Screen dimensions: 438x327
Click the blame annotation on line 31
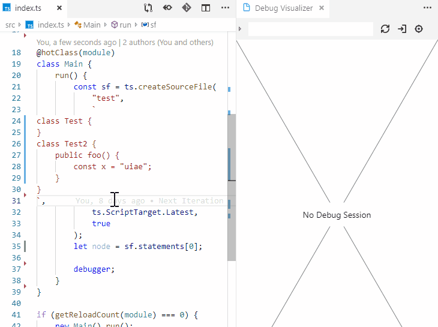(149, 201)
